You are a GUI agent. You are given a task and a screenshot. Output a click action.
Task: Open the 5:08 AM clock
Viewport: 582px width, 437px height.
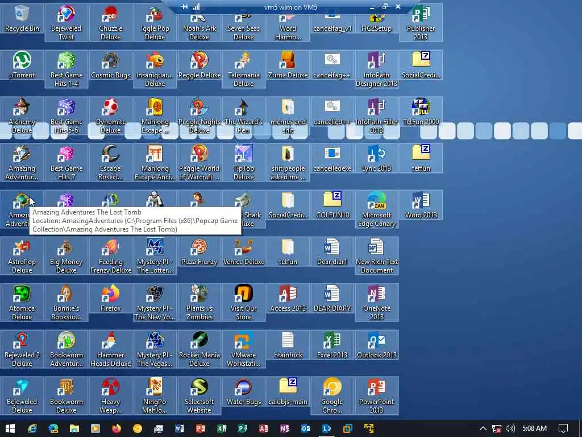pyautogui.click(x=534, y=428)
